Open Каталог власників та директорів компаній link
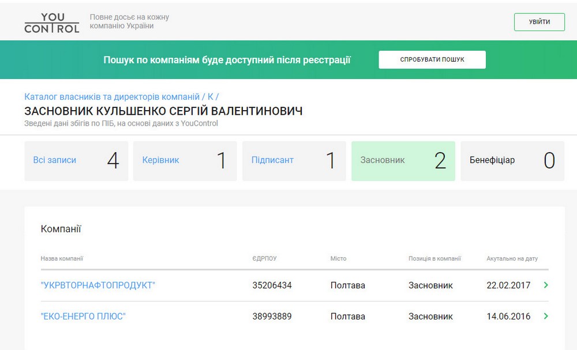Viewport: 577px width, 350px height. tap(112, 97)
